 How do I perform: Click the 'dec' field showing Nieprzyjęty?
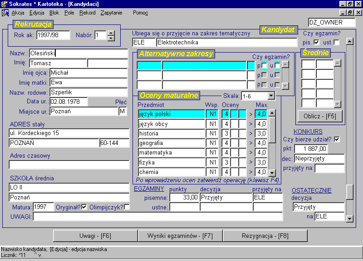tap(319, 159)
